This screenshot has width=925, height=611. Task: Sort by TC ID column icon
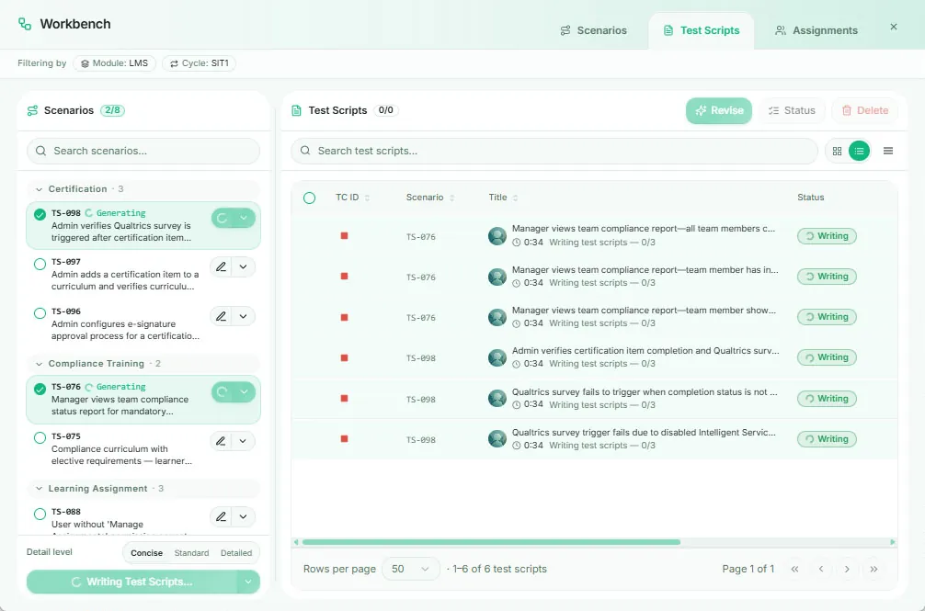coord(367,198)
